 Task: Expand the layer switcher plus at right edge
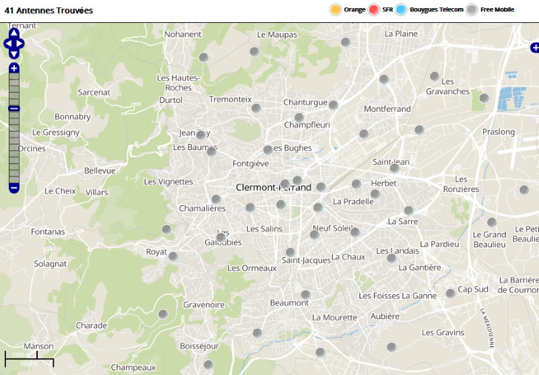(x=535, y=48)
